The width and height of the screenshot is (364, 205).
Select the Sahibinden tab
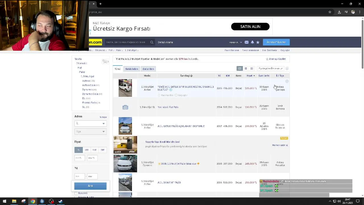tap(132, 69)
